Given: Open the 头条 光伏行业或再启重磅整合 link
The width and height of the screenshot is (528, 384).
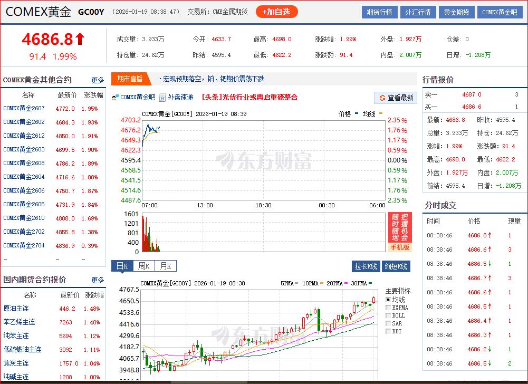Looking at the screenshot, I should pos(249,98).
